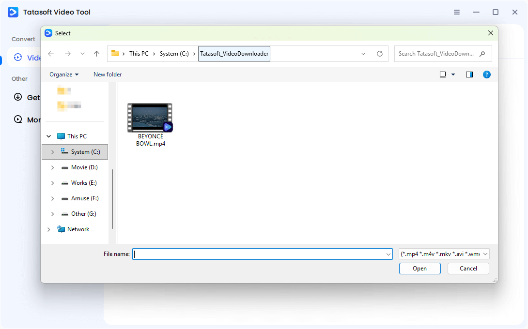This screenshot has width=528, height=329.
Task: Open the hamburger menu in the title bar
Action: click(x=456, y=12)
